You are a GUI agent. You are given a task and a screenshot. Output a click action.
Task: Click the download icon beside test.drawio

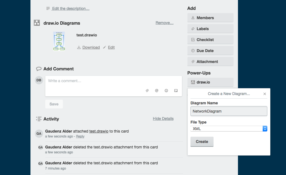(79, 47)
